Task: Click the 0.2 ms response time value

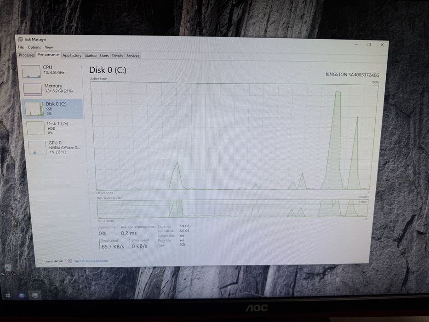Action: 129,233
